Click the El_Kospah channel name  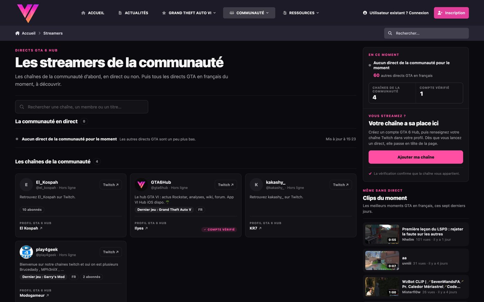(47, 182)
